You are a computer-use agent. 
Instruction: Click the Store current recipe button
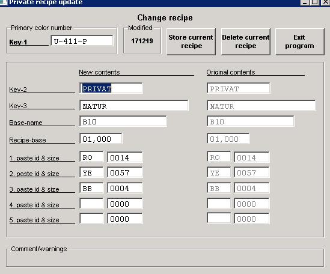tap(191, 41)
